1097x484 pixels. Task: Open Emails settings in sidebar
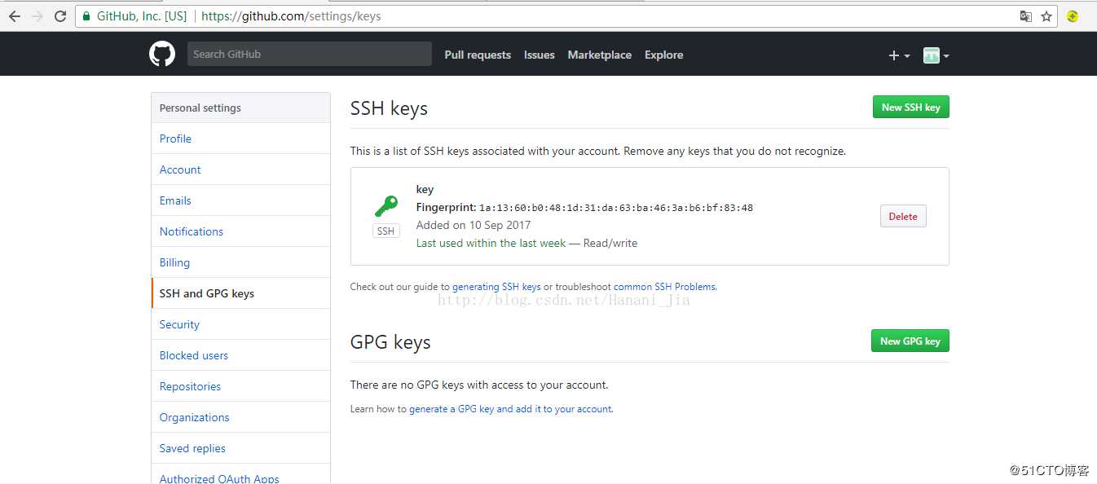pyautogui.click(x=240, y=200)
